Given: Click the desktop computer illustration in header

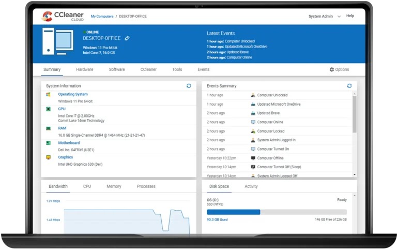Looking at the screenshot, I should (58, 41).
